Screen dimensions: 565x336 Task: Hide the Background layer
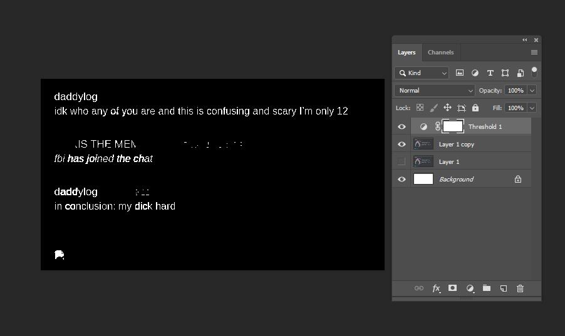[402, 179]
